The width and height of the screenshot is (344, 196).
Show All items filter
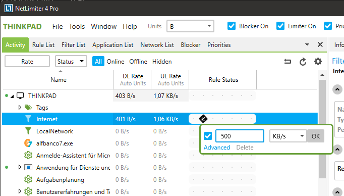98,61
